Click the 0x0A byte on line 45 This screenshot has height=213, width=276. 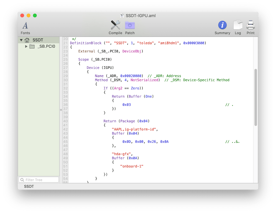[x=164, y=142]
